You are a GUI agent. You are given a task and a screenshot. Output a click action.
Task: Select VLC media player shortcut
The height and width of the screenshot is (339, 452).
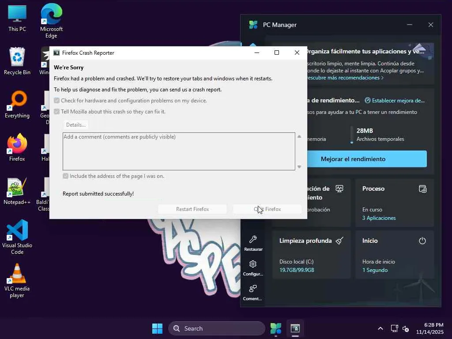(17, 280)
